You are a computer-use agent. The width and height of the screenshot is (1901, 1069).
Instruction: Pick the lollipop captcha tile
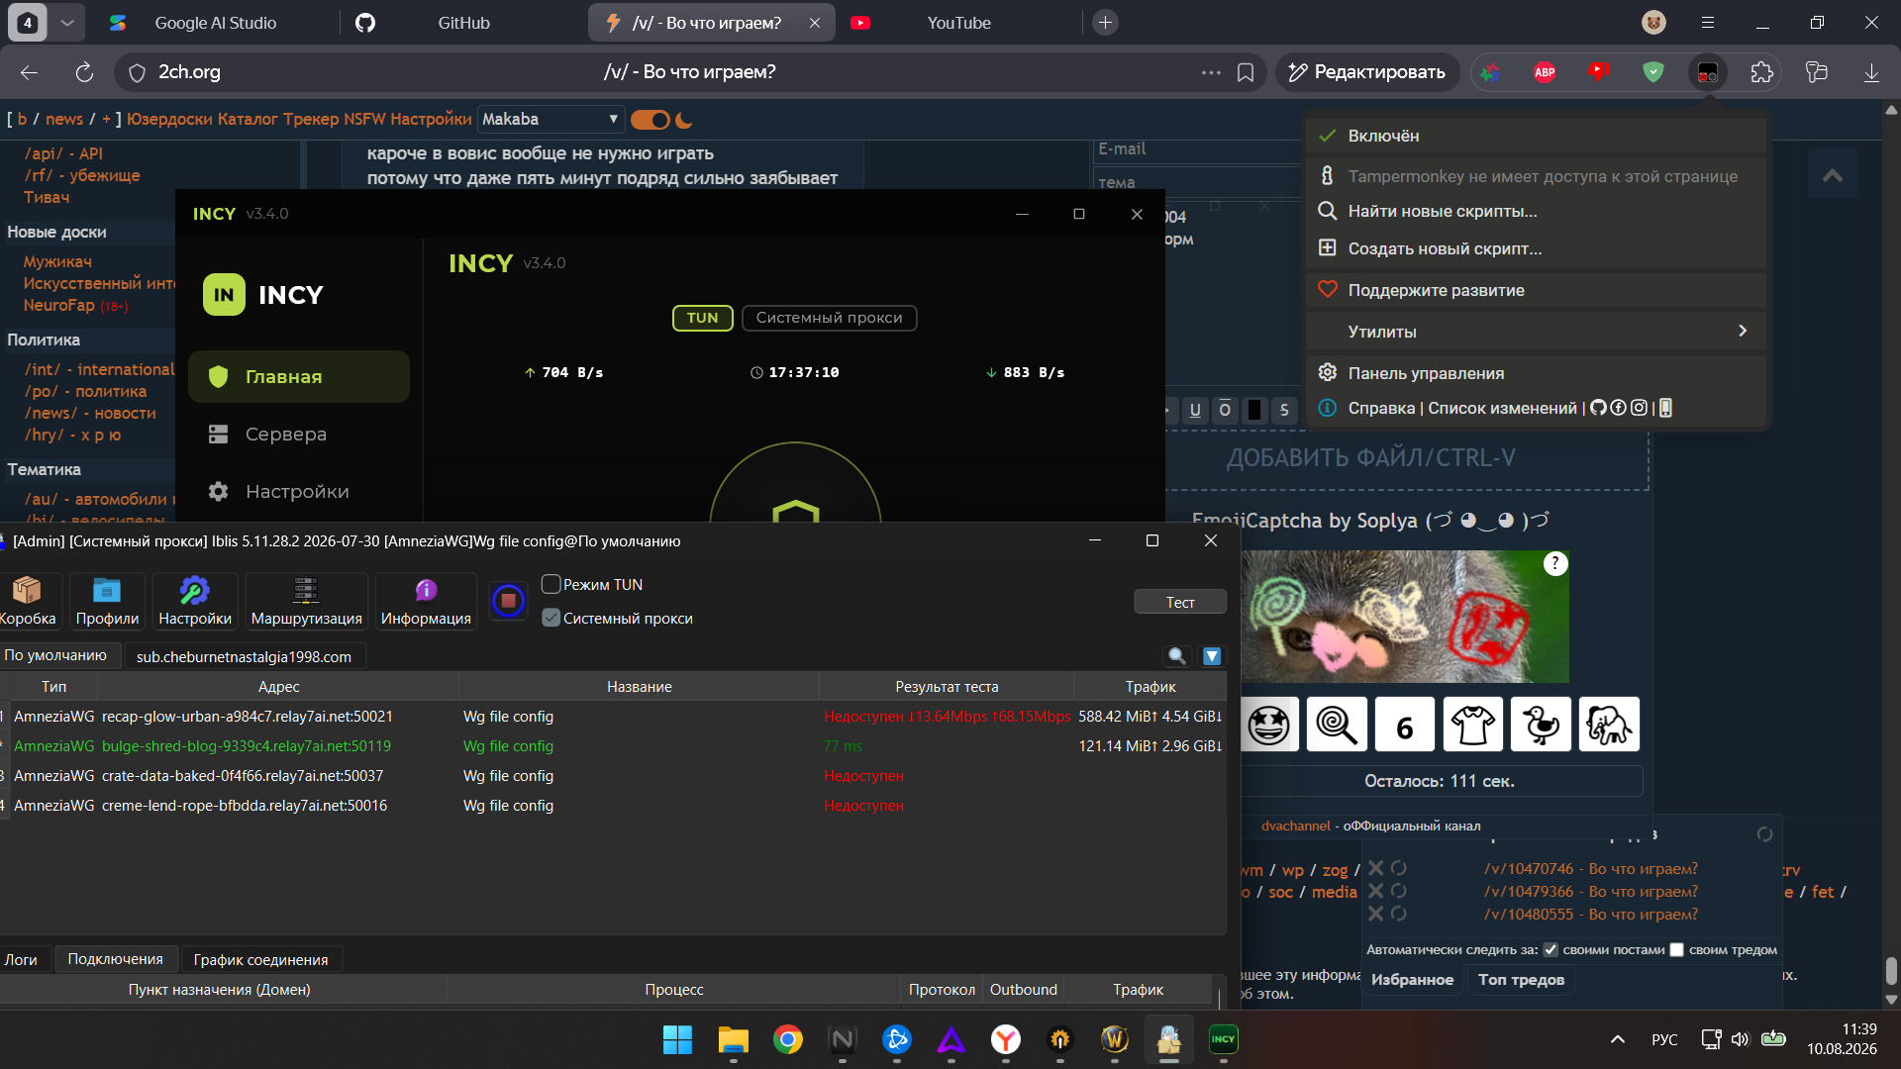point(1337,725)
